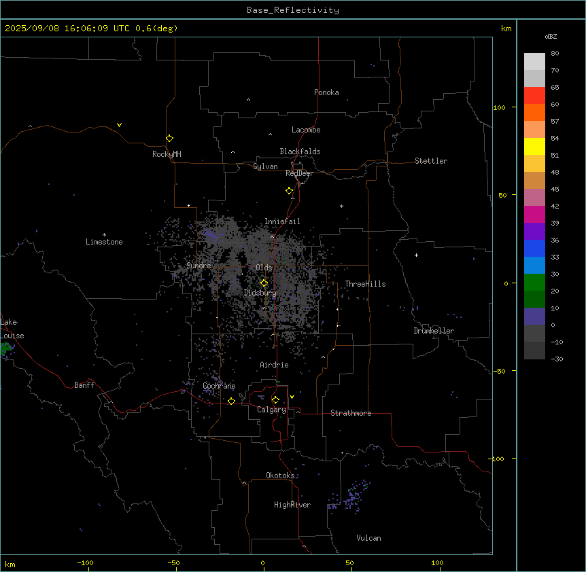Click the Sundre town label

(x=199, y=266)
